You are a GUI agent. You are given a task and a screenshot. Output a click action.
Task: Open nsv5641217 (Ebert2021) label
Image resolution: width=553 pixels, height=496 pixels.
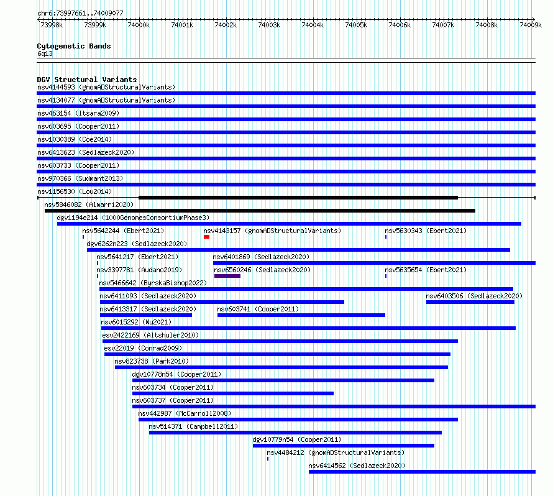[x=137, y=257]
